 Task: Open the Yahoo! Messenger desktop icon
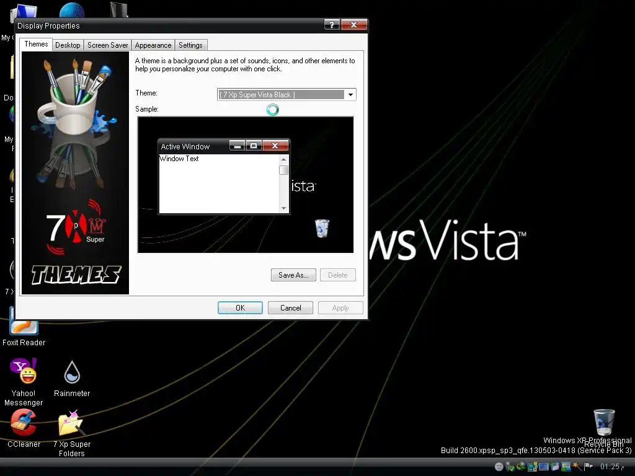(x=24, y=382)
